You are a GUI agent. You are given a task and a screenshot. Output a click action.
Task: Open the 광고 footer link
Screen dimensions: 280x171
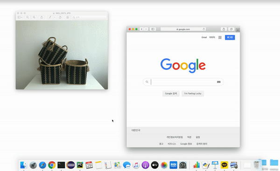161,144
